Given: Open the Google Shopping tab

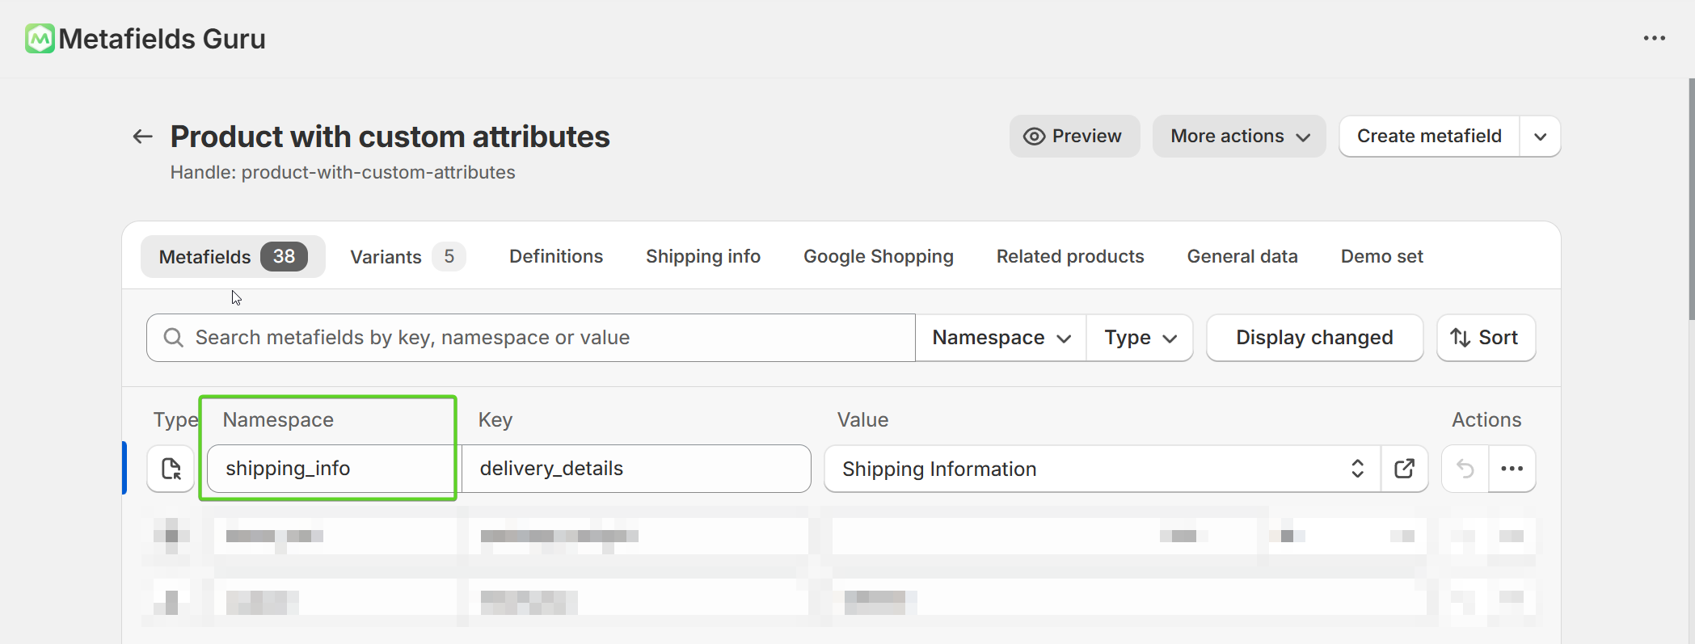Looking at the screenshot, I should coord(878,257).
